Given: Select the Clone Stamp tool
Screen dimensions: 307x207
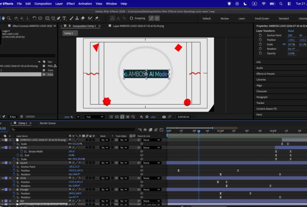Looking at the screenshot, I should click(x=77, y=18).
